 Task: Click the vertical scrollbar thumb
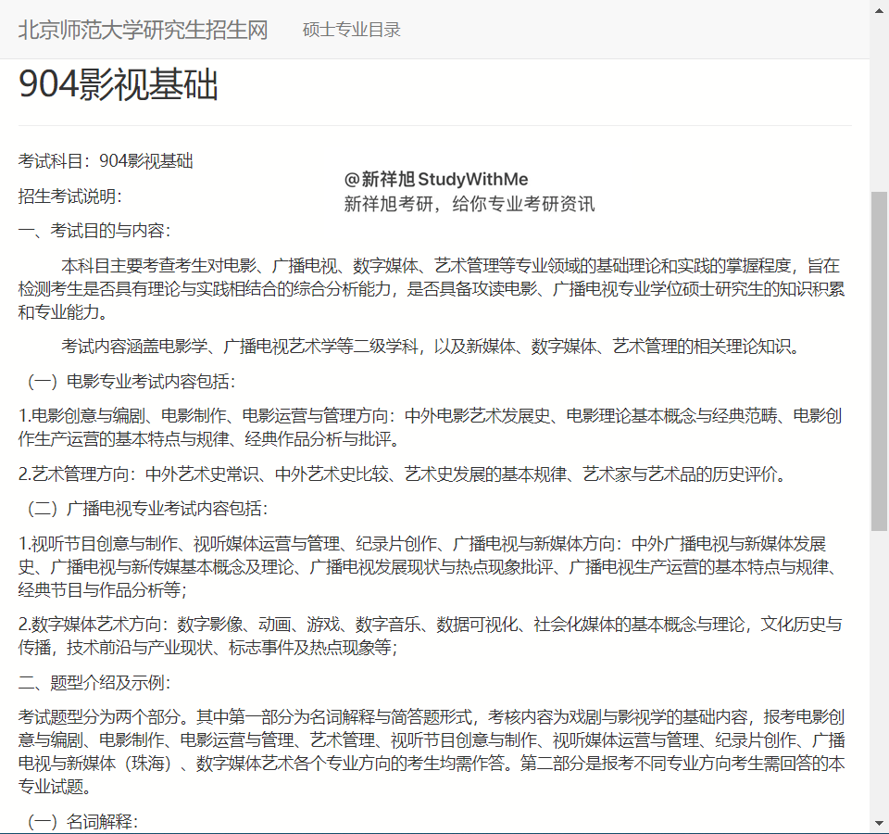click(x=879, y=361)
